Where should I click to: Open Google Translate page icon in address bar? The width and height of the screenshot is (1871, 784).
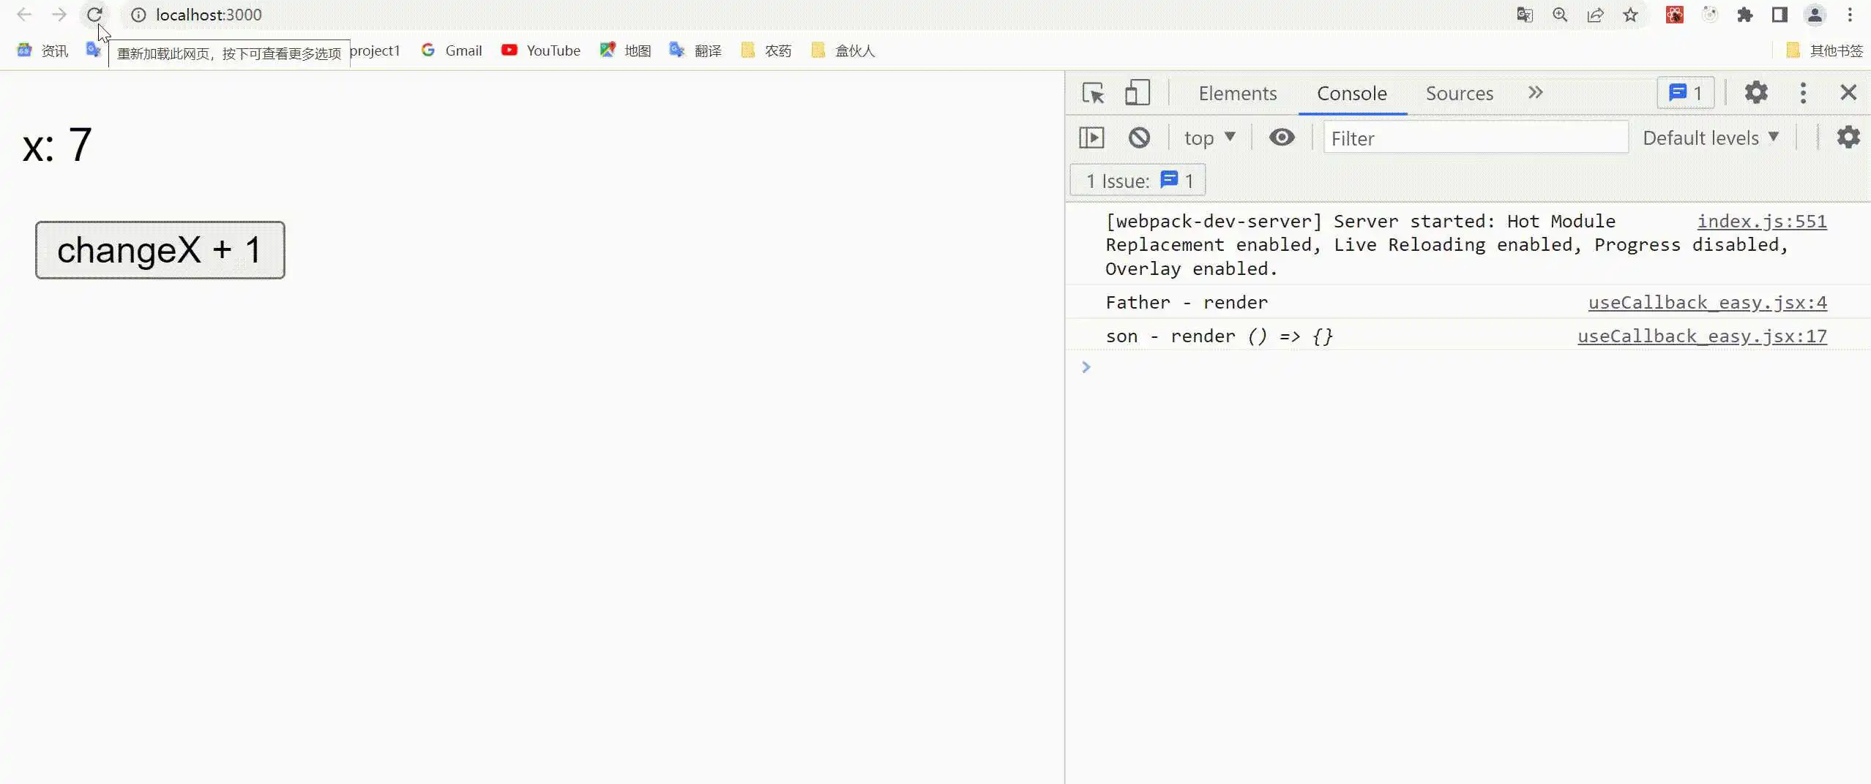[1525, 15]
